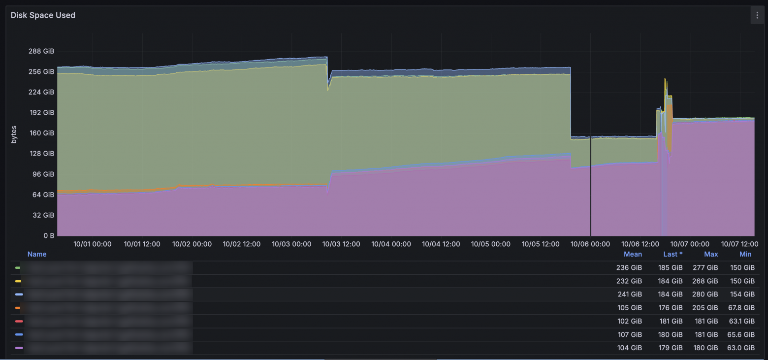This screenshot has width=768, height=360.
Task: Click the purple series color swatch
Action: click(x=19, y=348)
